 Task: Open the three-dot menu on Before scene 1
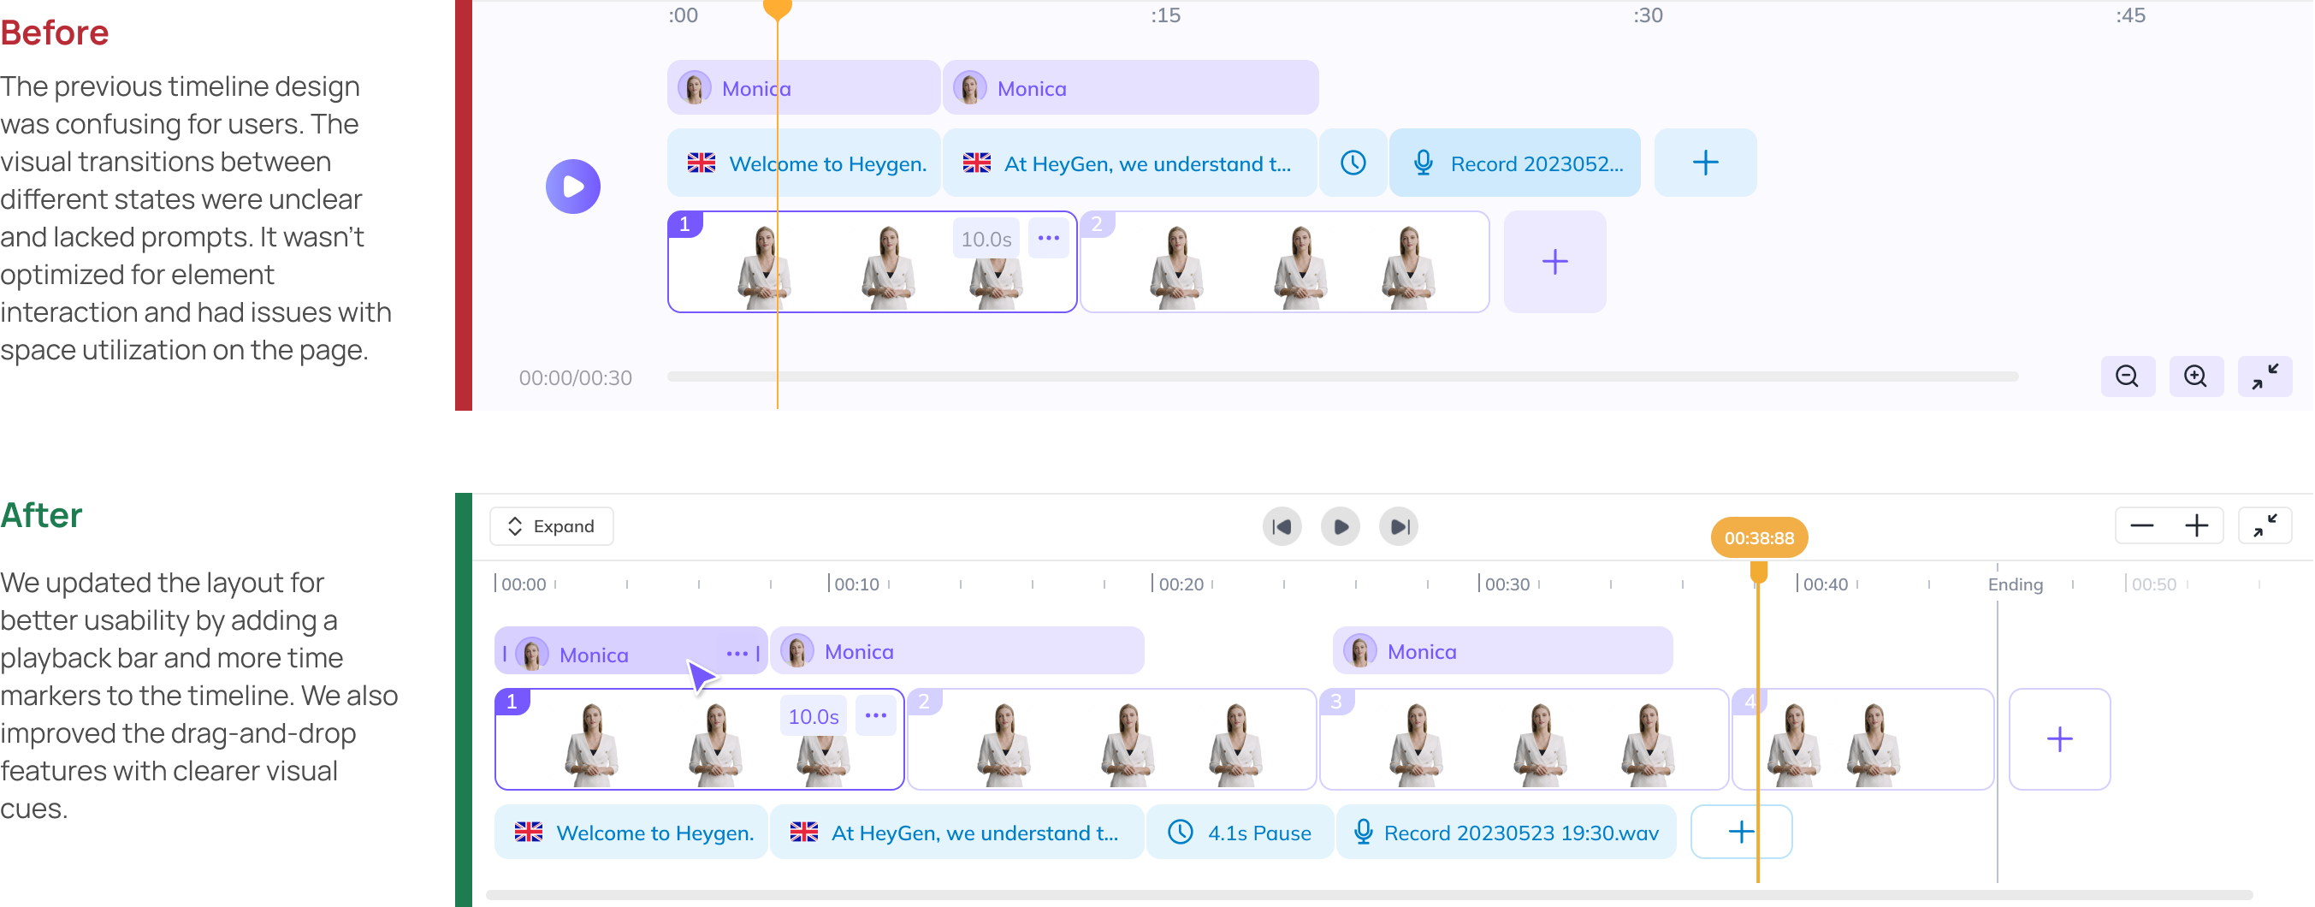(x=1048, y=238)
